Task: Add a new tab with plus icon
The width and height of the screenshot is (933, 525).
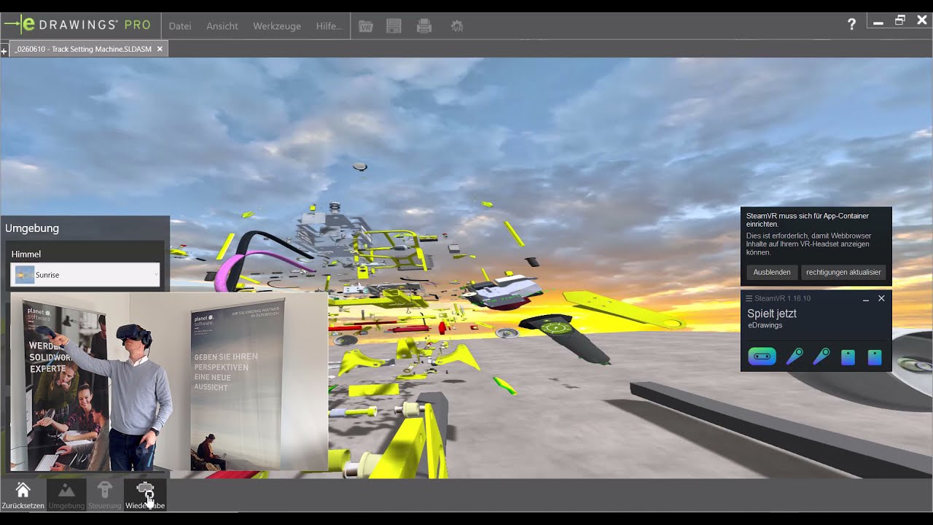Action: pyautogui.click(x=4, y=50)
